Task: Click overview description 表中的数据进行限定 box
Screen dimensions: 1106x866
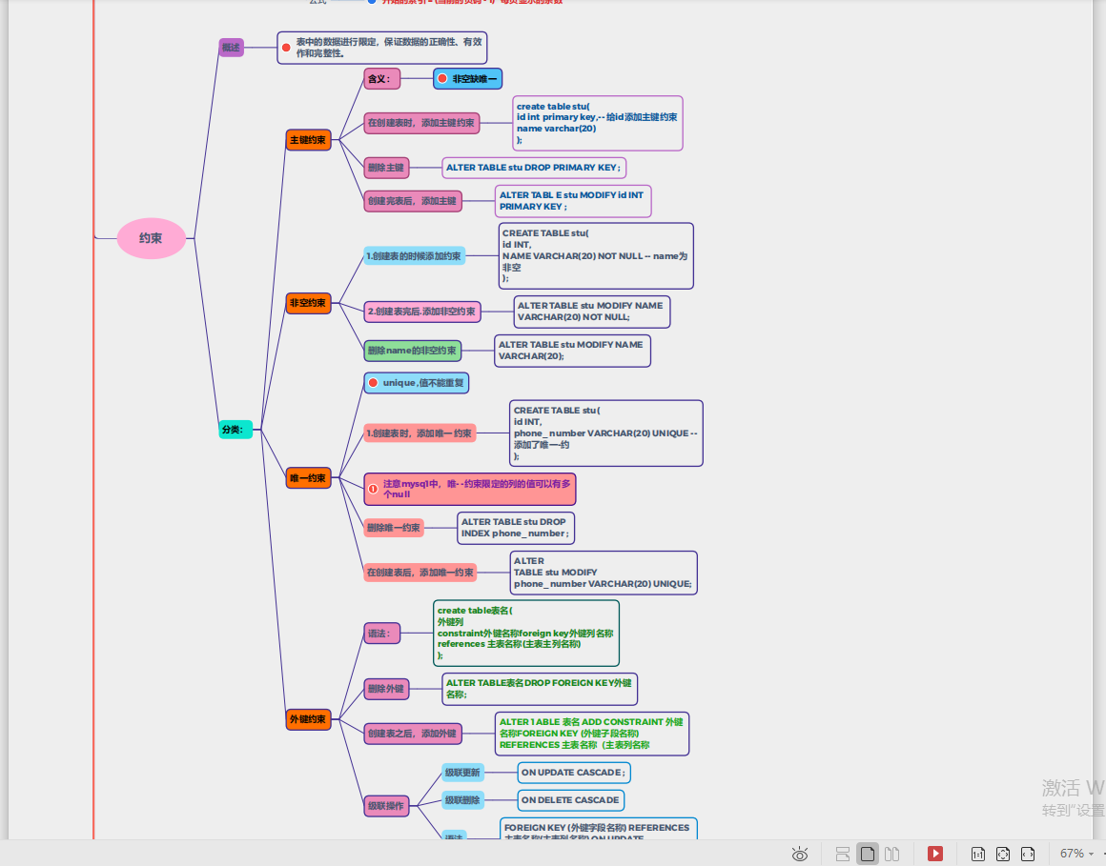Action: point(382,48)
